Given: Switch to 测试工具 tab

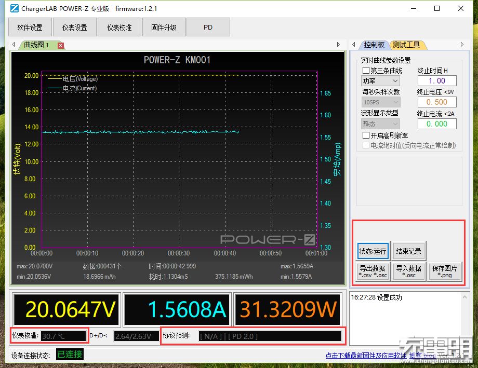Looking at the screenshot, I should click(x=407, y=45).
